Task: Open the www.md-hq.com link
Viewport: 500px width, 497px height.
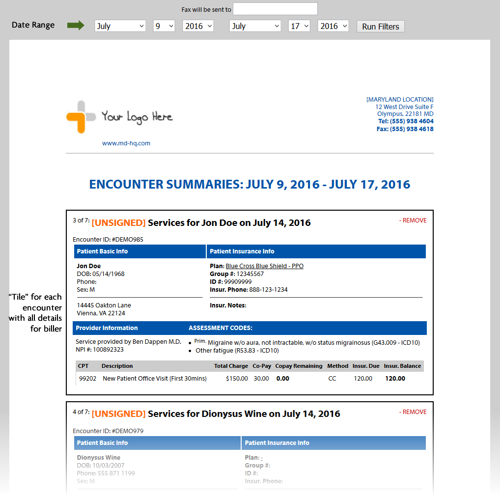Action: pyautogui.click(x=126, y=143)
